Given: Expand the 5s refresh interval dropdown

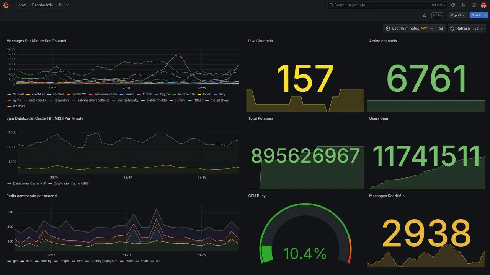Looking at the screenshot, I should (479, 29).
